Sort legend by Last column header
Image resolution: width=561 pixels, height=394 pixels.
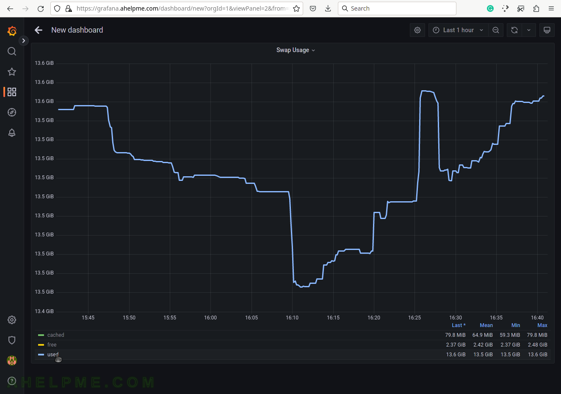459,325
